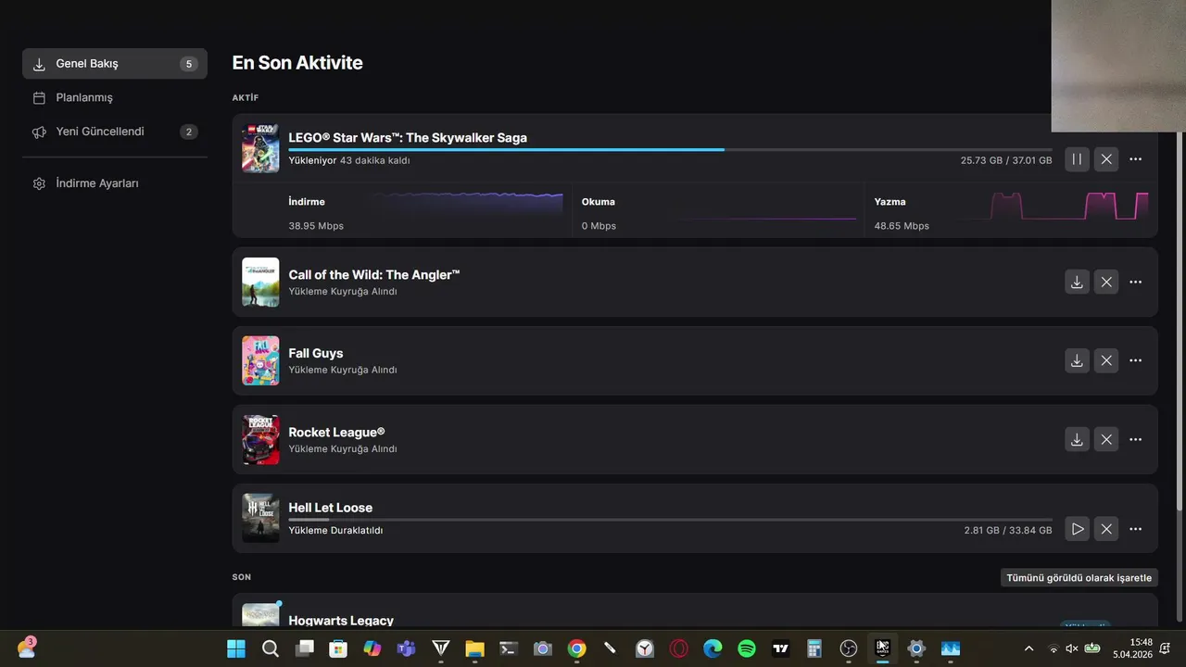Click the 25.73 GB / 37.01 GB size text

pyautogui.click(x=1006, y=160)
